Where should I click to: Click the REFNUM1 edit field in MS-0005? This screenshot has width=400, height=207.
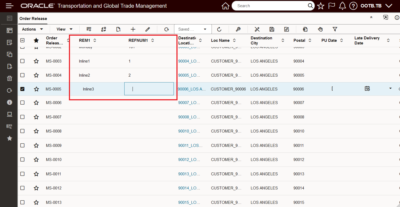click(149, 89)
